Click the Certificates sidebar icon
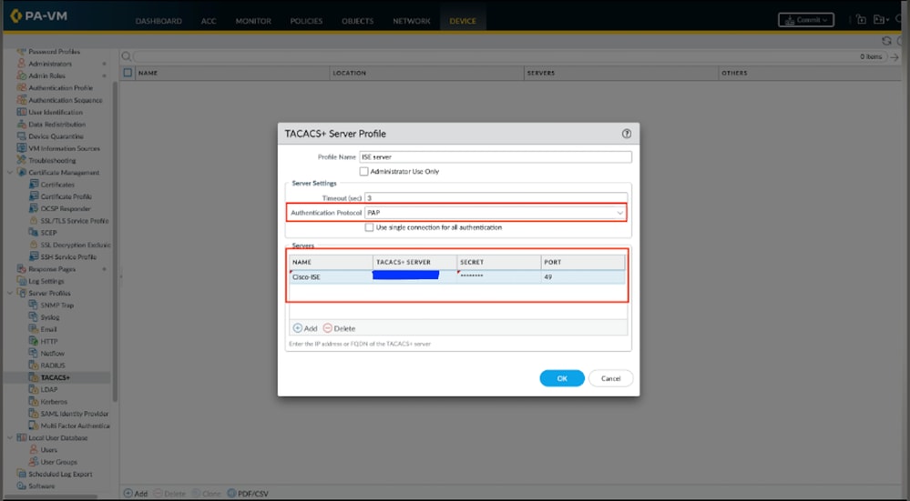Viewport: 910px width, 501px height. [x=34, y=185]
